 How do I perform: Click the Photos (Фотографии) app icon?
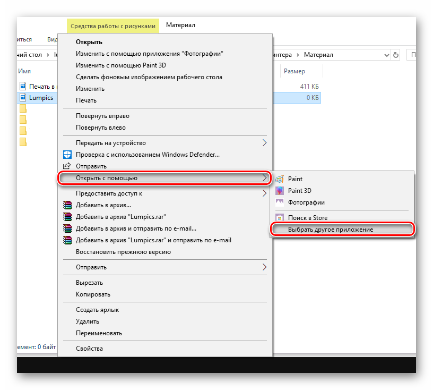pos(280,202)
